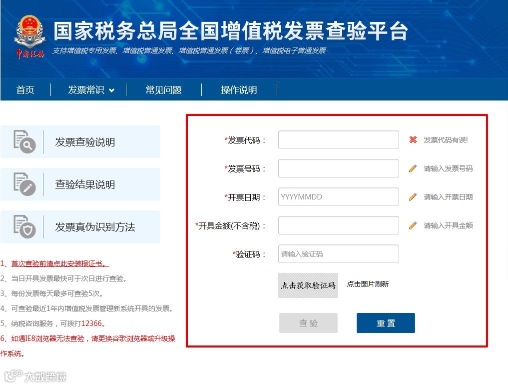The width and height of the screenshot is (508, 386).
Task: Expand the 发票常识 dropdown arrow
Action: tap(112, 90)
